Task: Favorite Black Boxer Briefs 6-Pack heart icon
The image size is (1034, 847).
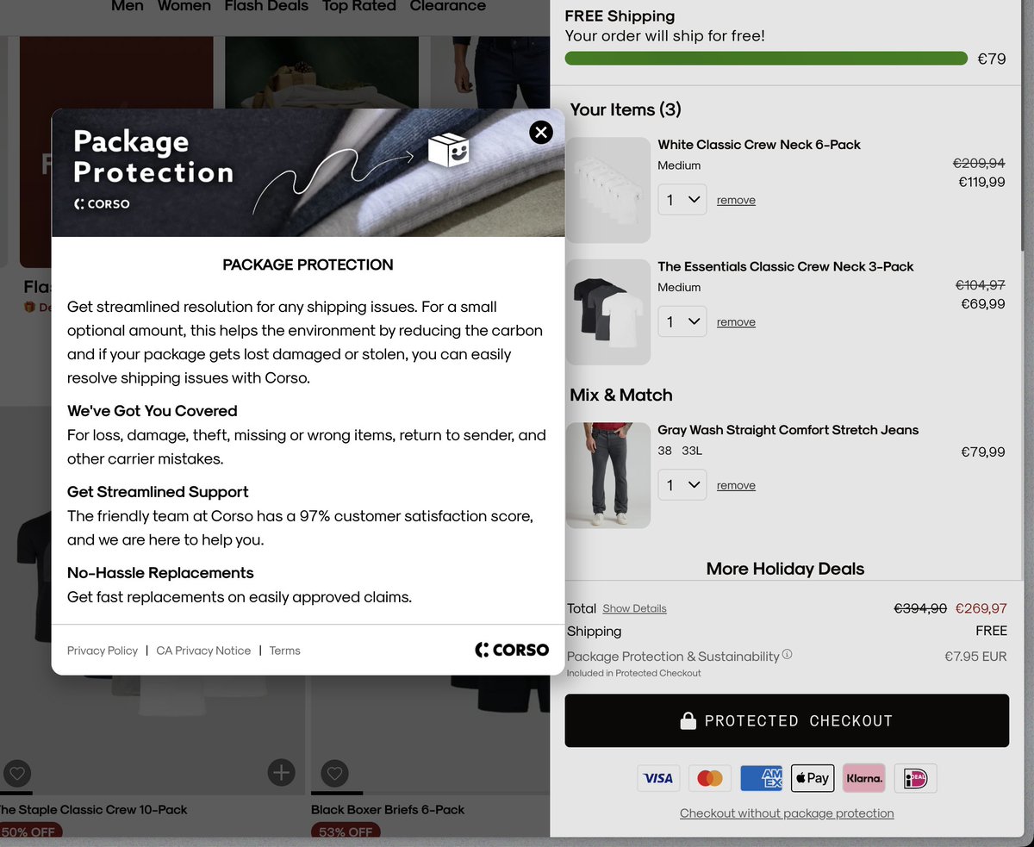Action: click(335, 772)
